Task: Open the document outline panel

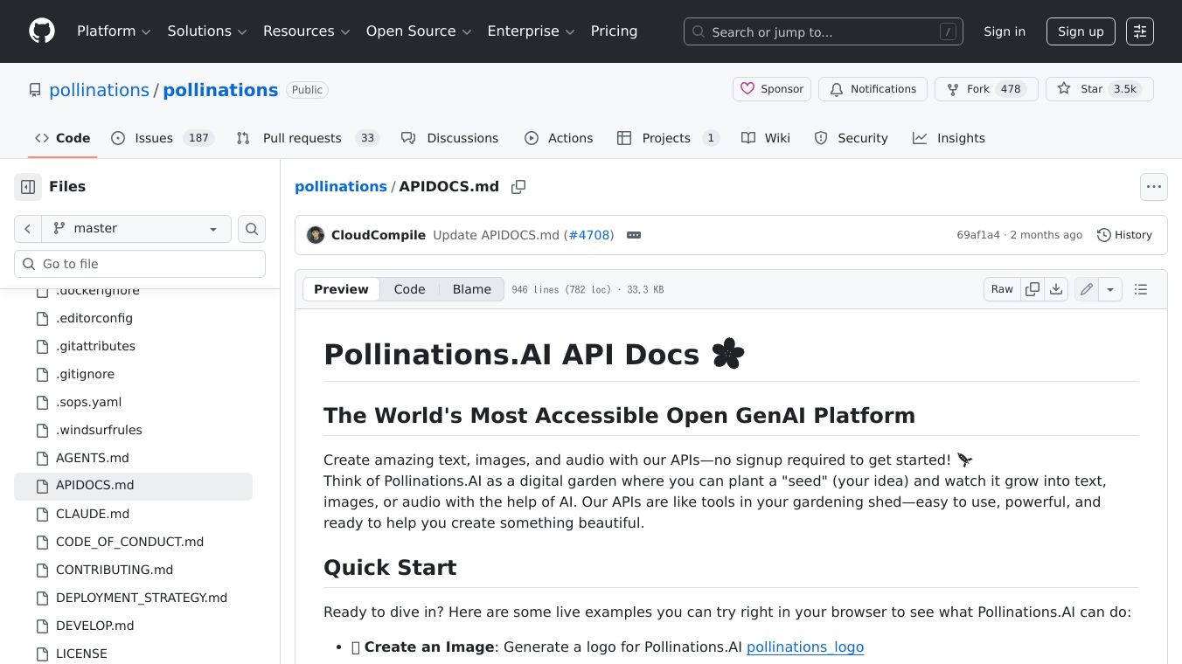Action: pyautogui.click(x=1141, y=289)
